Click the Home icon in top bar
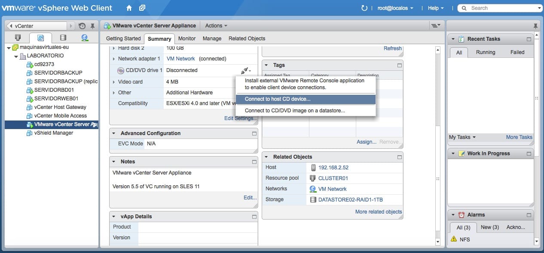This screenshot has width=544, height=253. [129, 8]
